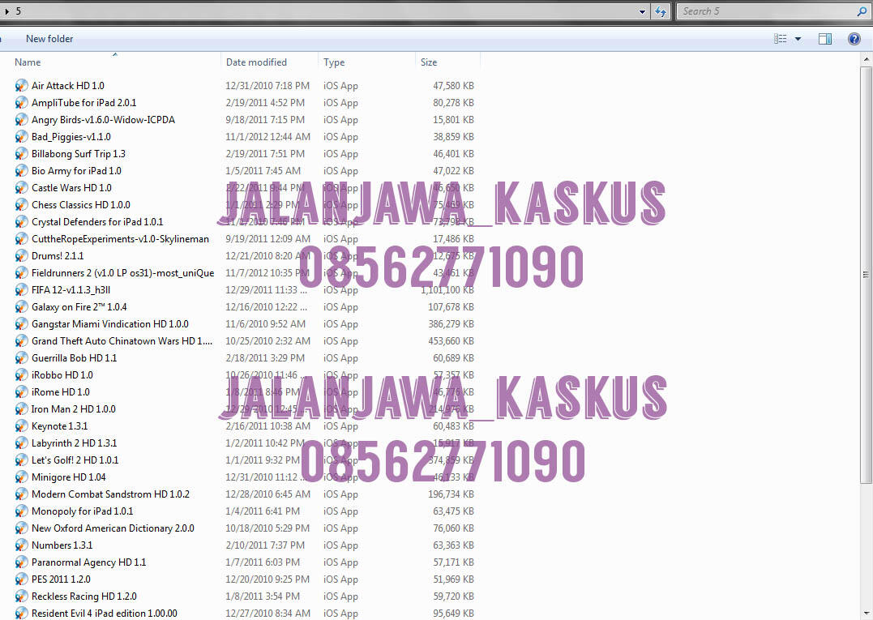Screen dimensions: 873x620
Task: Sort by the Date modified column
Action: [x=256, y=62]
